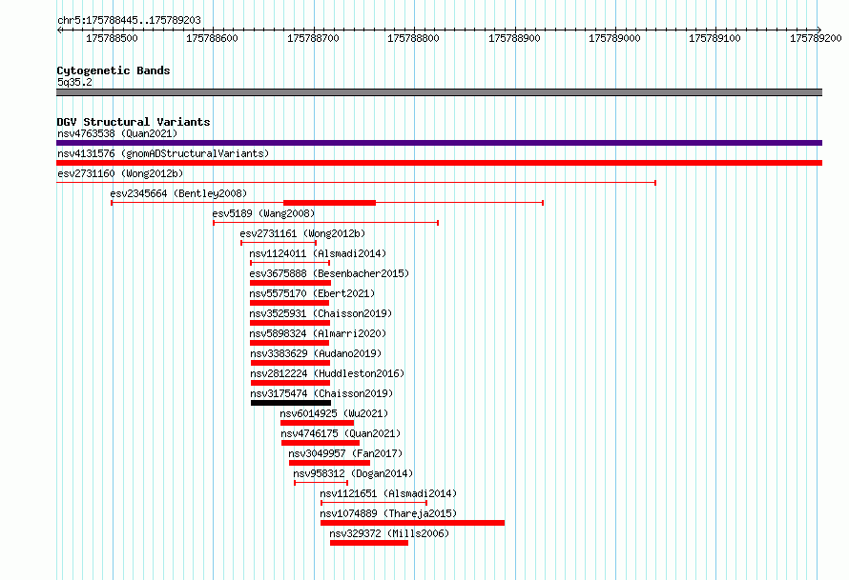The height and width of the screenshot is (580, 849).
Task: Click the 175788600 ruler coordinate
Action: point(212,38)
